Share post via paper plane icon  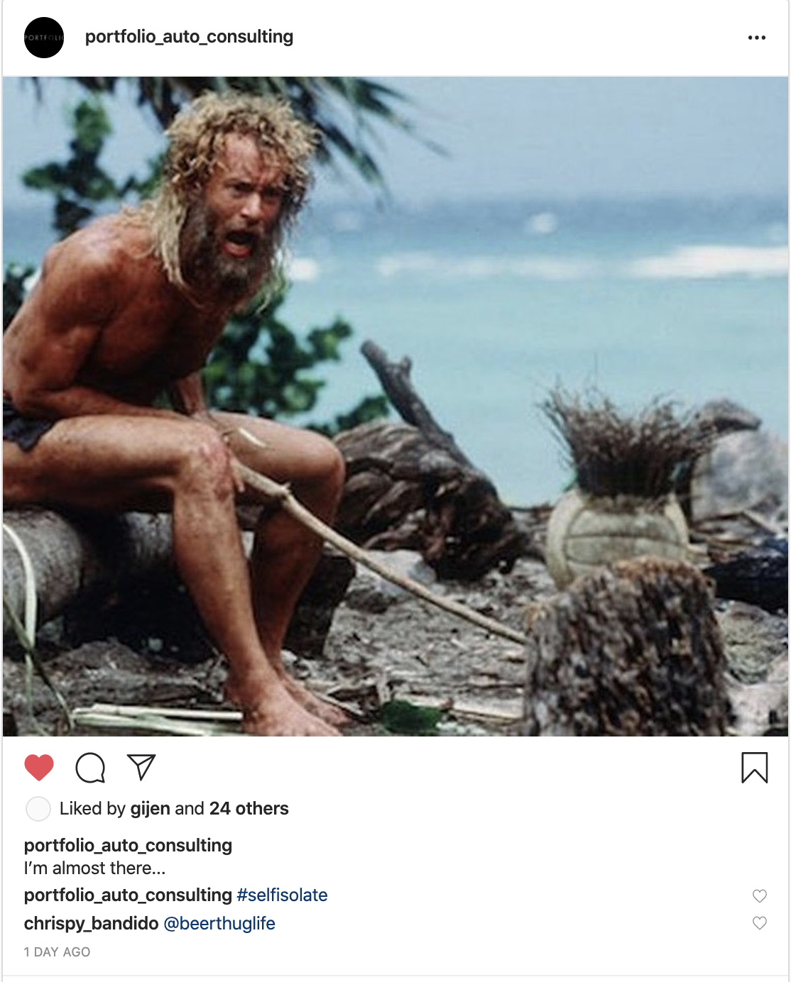point(141,766)
